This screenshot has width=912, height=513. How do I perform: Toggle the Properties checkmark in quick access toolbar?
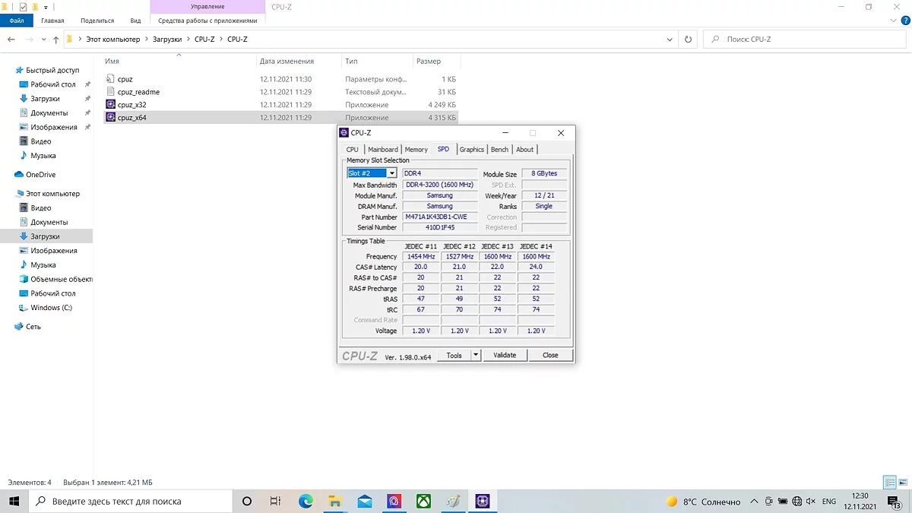(24, 7)
